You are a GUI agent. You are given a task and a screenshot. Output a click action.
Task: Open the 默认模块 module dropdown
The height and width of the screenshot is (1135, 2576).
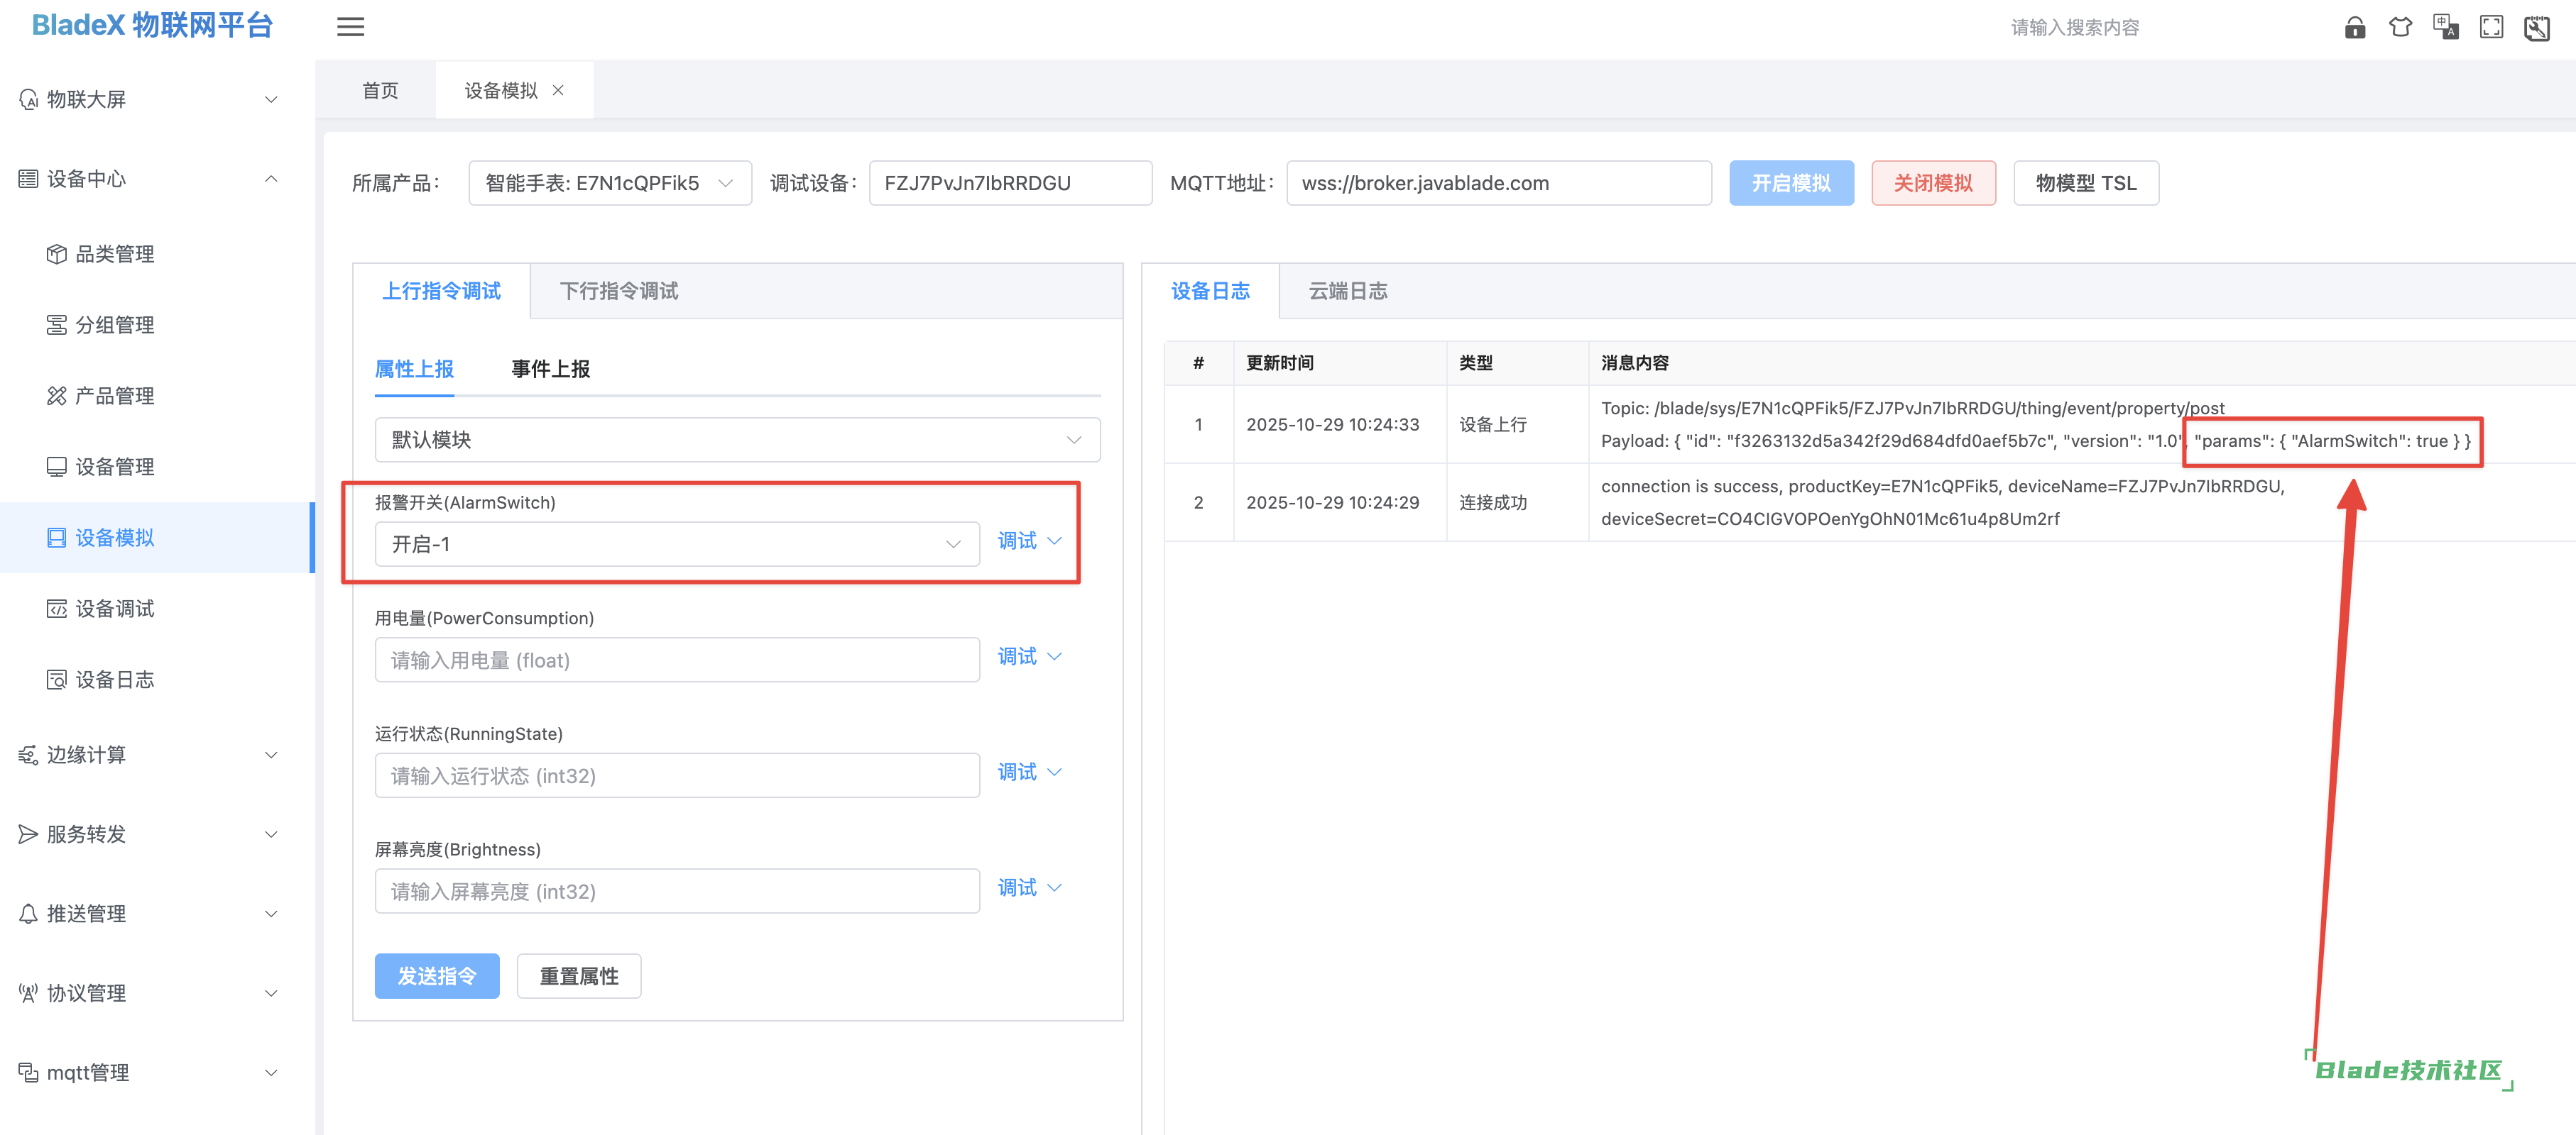(737, 440)
